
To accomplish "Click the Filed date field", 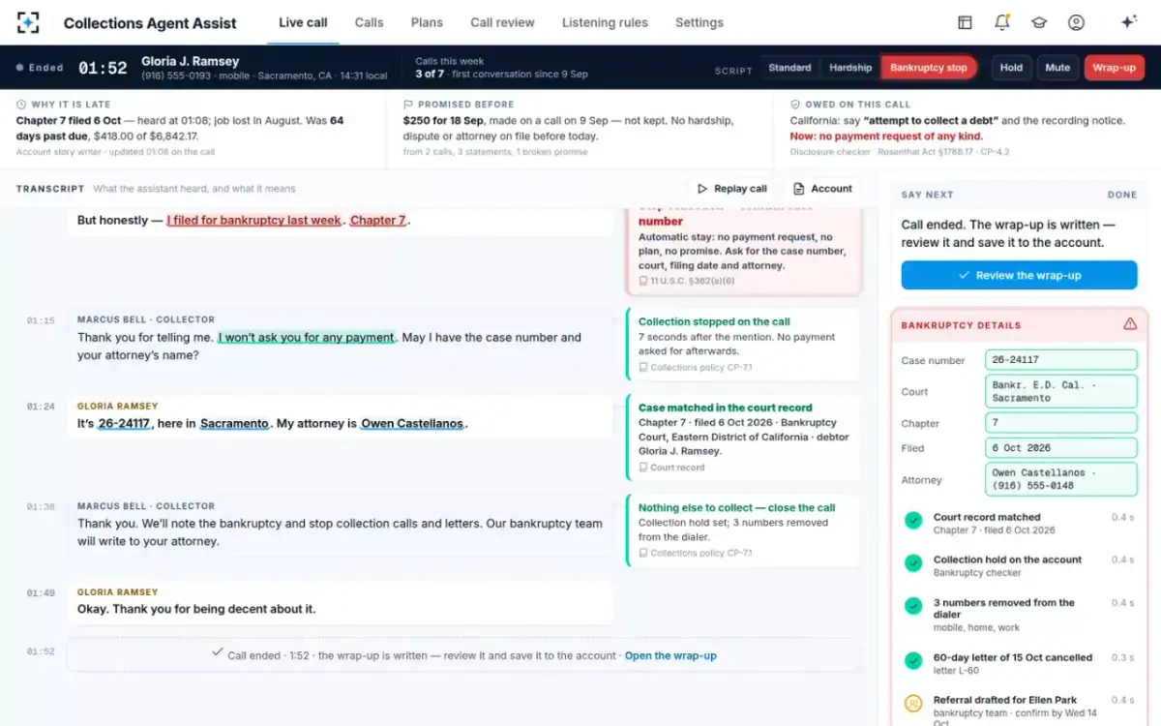I will coord(1061,448).
